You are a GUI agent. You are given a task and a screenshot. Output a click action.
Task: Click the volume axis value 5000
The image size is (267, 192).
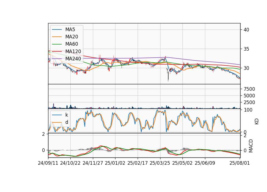click(249, 96)
